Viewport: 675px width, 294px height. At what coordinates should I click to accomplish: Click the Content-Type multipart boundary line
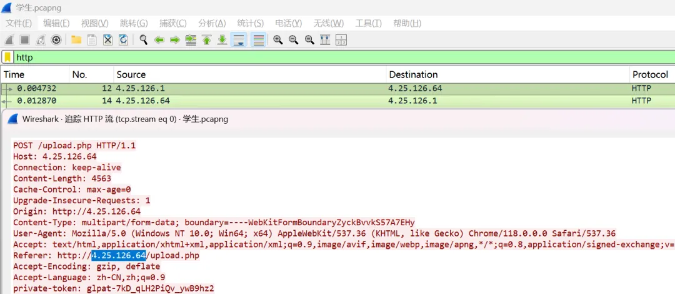[x=214, y=223]
